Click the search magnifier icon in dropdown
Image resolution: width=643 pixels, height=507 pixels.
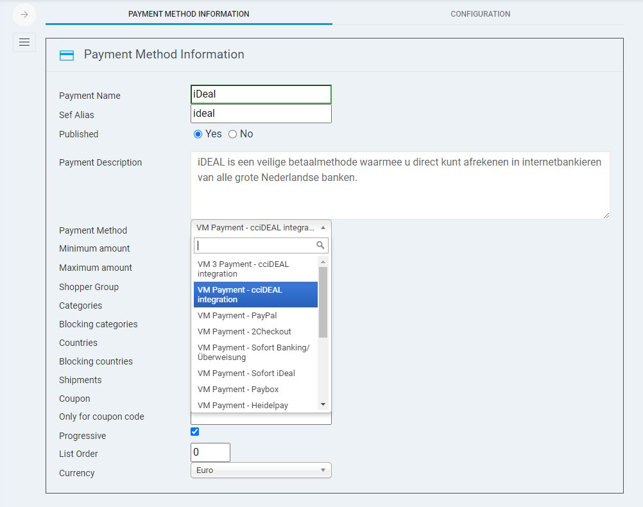point(321,245)
